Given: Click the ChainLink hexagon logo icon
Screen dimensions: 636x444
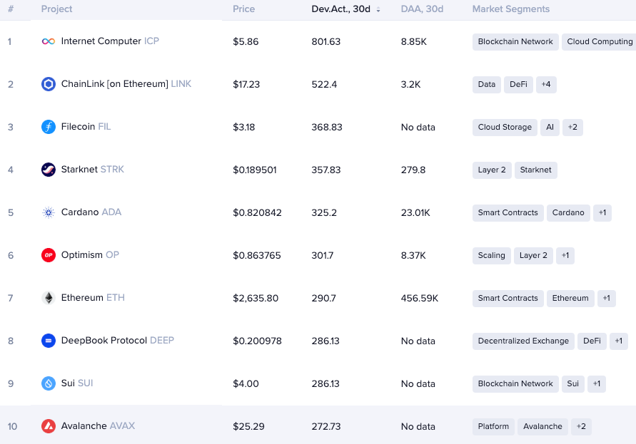Looking at the screenshot, I should [49, 84].
